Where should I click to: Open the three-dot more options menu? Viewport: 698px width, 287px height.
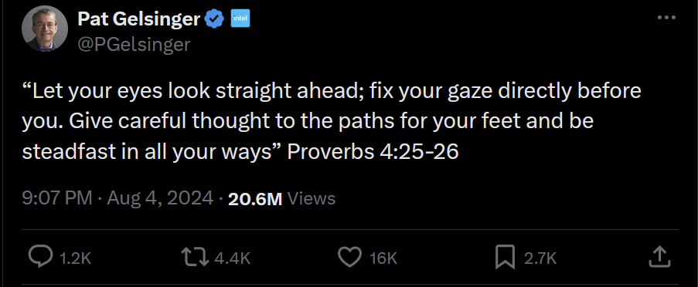pos(666,18)
